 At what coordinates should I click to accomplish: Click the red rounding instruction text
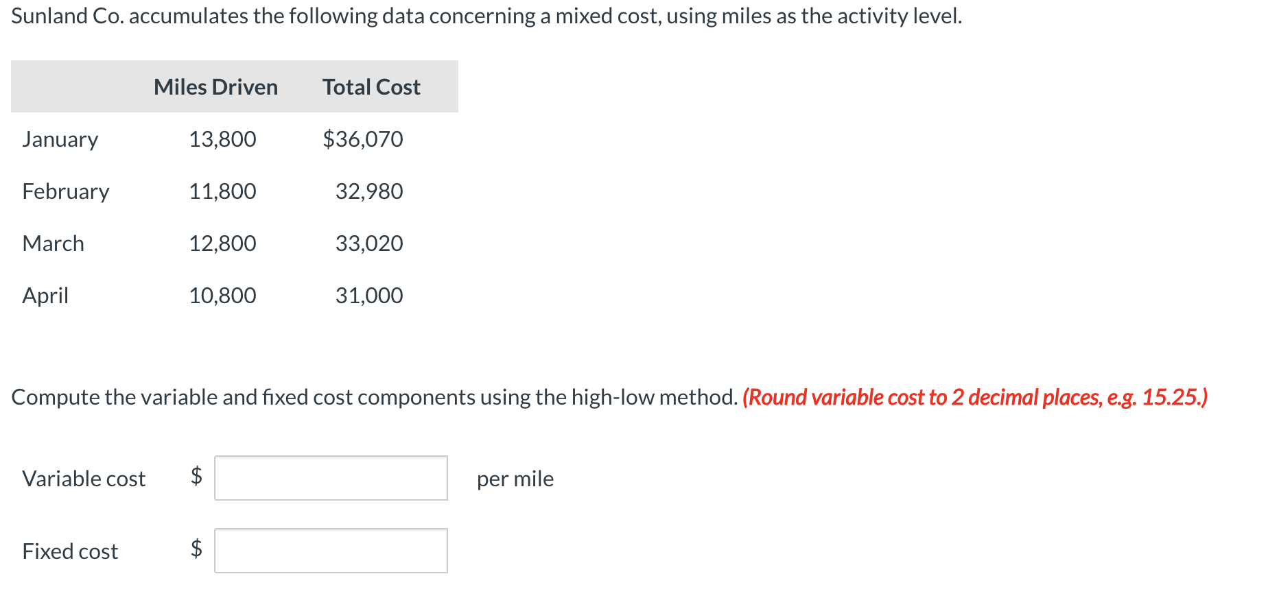[x=975, y=397]
